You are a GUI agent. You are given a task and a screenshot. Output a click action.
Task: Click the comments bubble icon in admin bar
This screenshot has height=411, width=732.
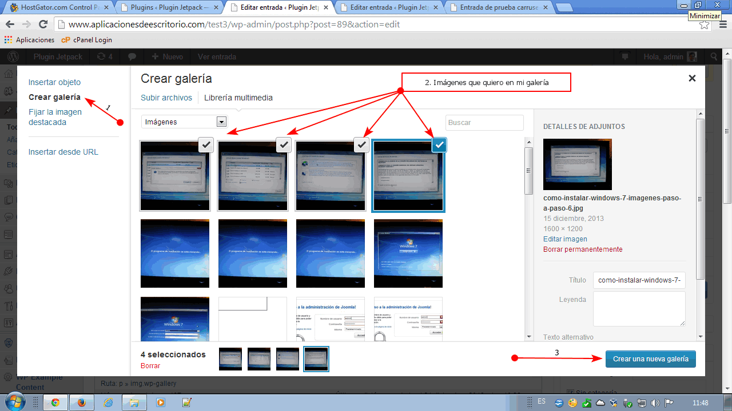pyautogui.click(x=132, y=57)
